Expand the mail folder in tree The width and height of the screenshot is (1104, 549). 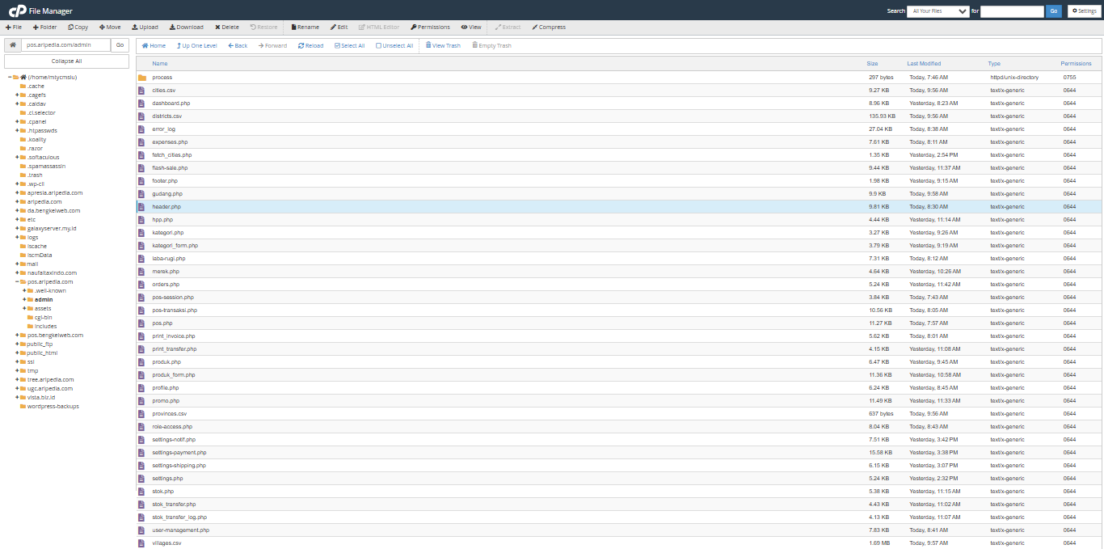tap(17, 264)
